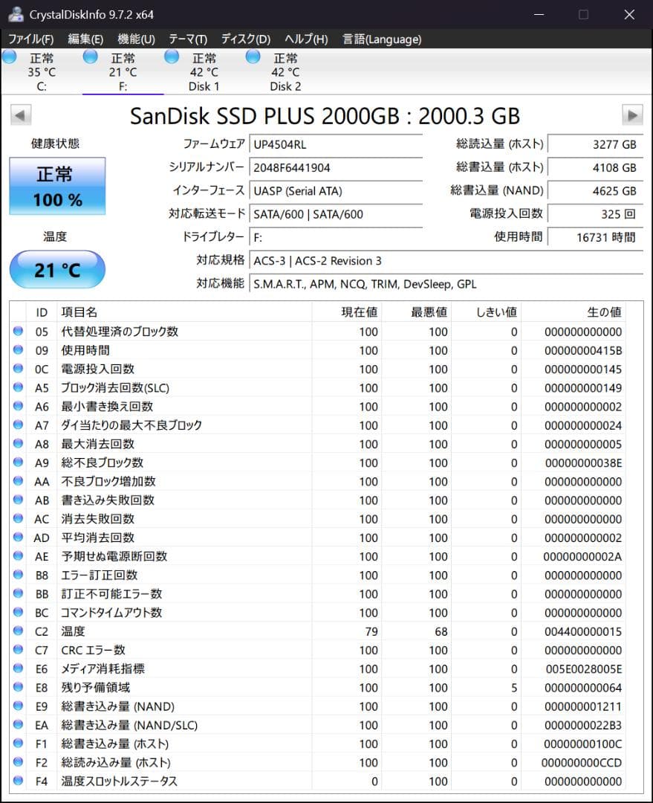Open the 言語(Language) dropdown
The width and height of the screenshot is (653, 803).
click(x=381, y=39)
